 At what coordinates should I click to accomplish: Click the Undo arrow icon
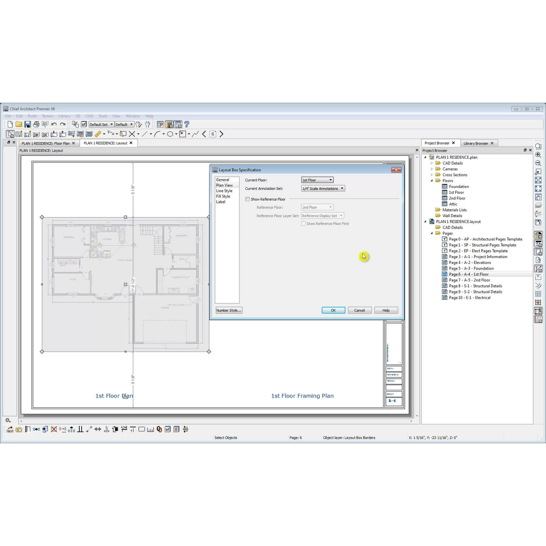tap(54, 124)
